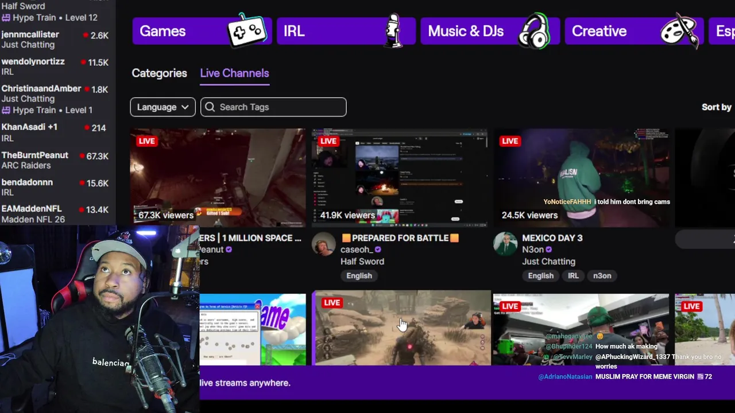This screenshot has width=735, height=413.
Task: Open the desert game stream thumbnail in second row
Action: pos(401,328)
